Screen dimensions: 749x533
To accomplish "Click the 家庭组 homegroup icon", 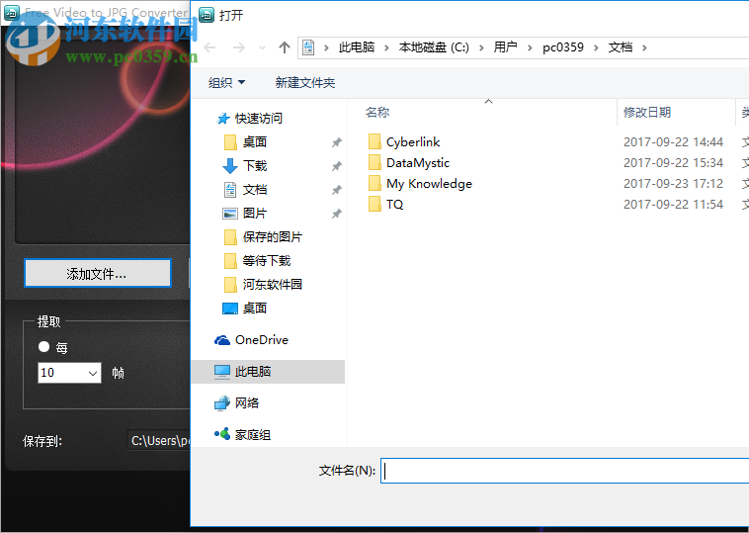I will pyautogui.click(x=222, y=434).
